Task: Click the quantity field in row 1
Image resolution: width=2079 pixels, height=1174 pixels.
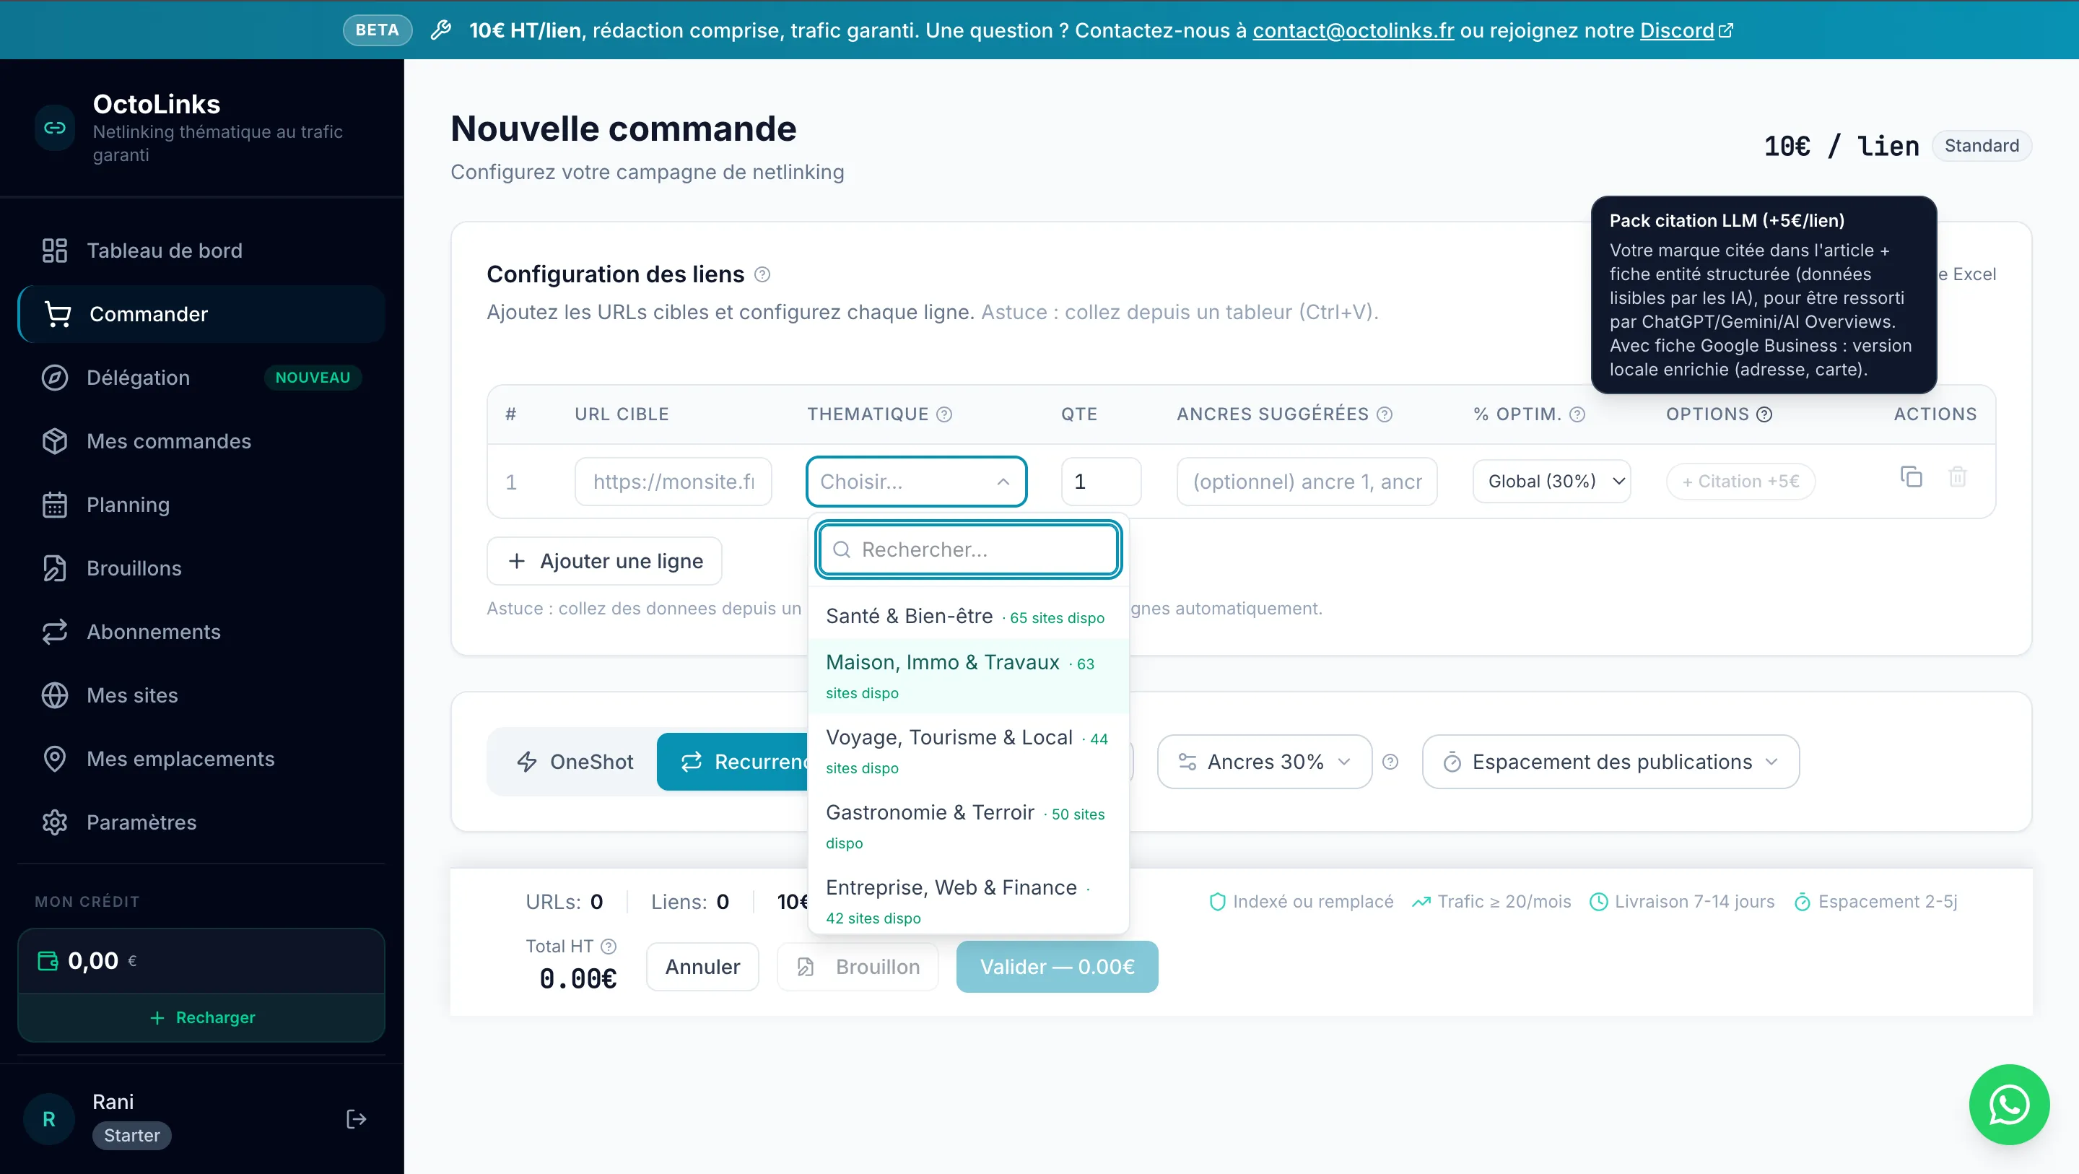Action: (x=1101, y=482)
